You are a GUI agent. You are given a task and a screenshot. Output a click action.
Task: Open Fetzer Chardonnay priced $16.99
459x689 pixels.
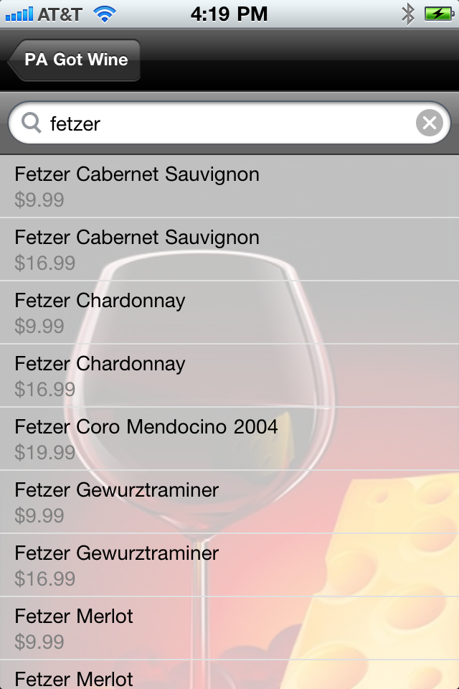(229, 375)
